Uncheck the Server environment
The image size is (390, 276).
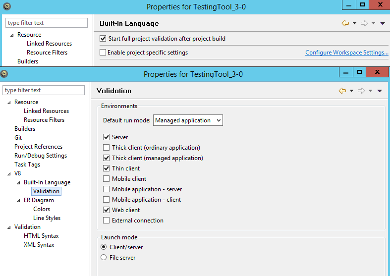[x=106, y=137]
